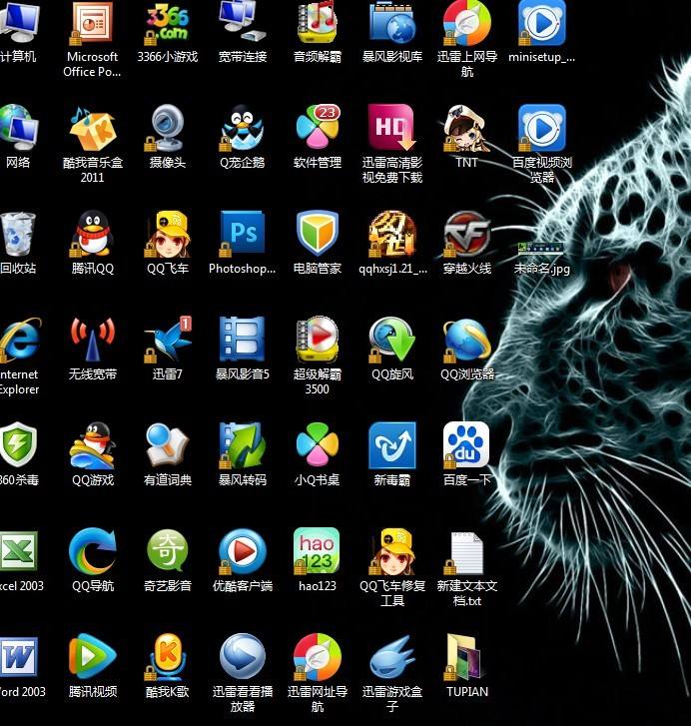Open the 回收站 Recycle Bin
The height and width of the screenshot is (726, 691).
[18, 234]
